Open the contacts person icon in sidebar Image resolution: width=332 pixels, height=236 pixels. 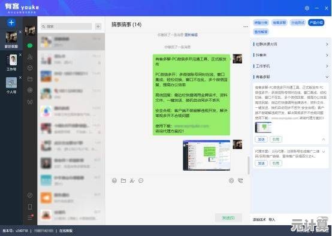pos(30,57)
